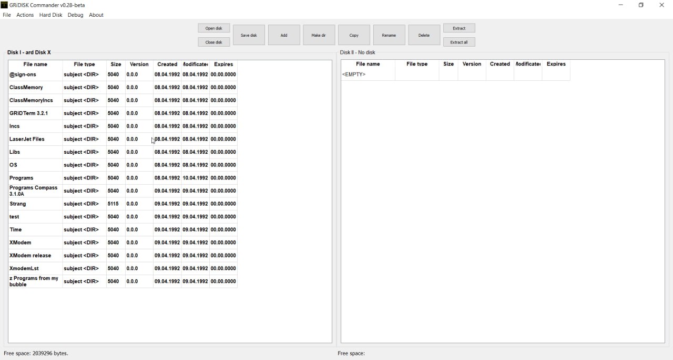Screen dimensions: 673x360
Task: Click the Rename button
Action: (x=389, y=35)
